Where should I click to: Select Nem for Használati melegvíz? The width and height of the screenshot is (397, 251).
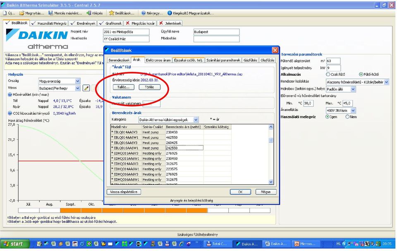(348, 117)
